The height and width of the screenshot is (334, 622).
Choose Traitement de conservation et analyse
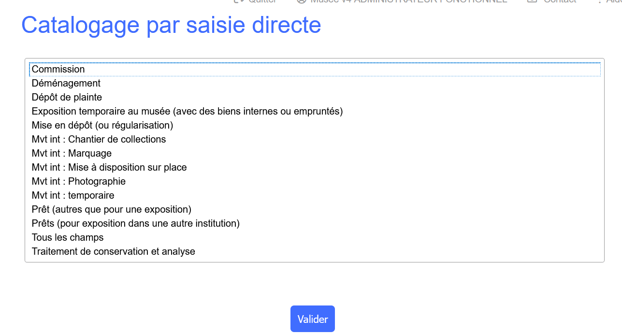[114, 251]
